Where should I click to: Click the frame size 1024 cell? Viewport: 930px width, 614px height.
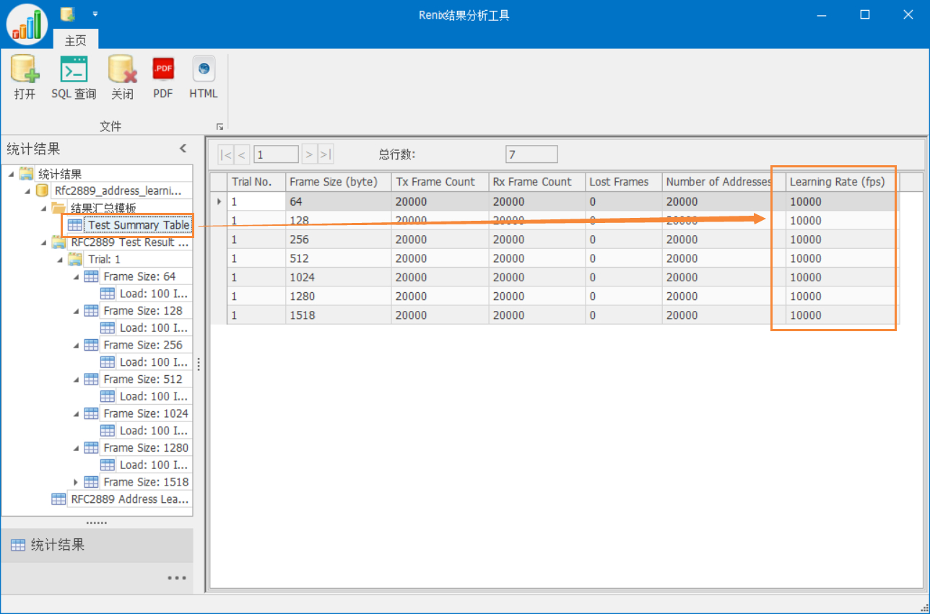pyautogui.click(x=339, y=277)
